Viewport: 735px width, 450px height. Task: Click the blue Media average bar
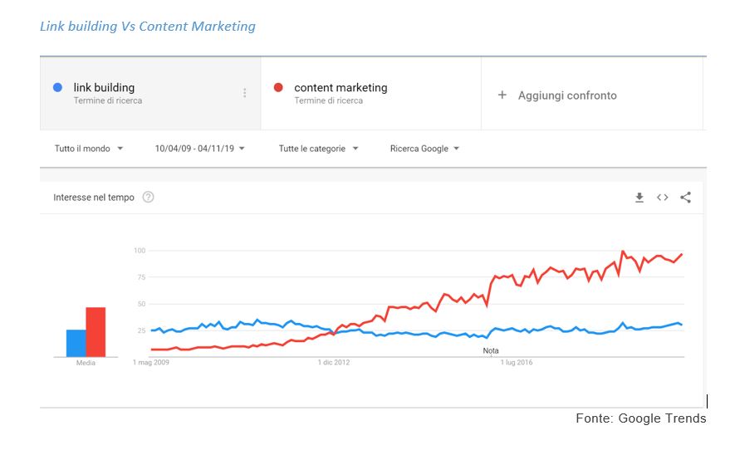pyautogui.click(x=76, y=343)
